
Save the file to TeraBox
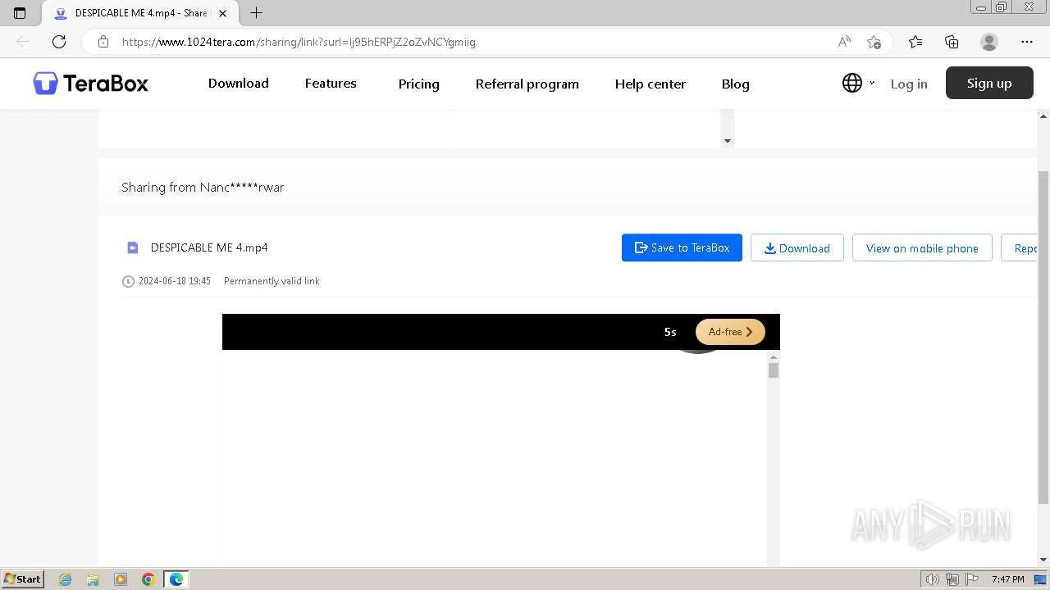[682, 247]
